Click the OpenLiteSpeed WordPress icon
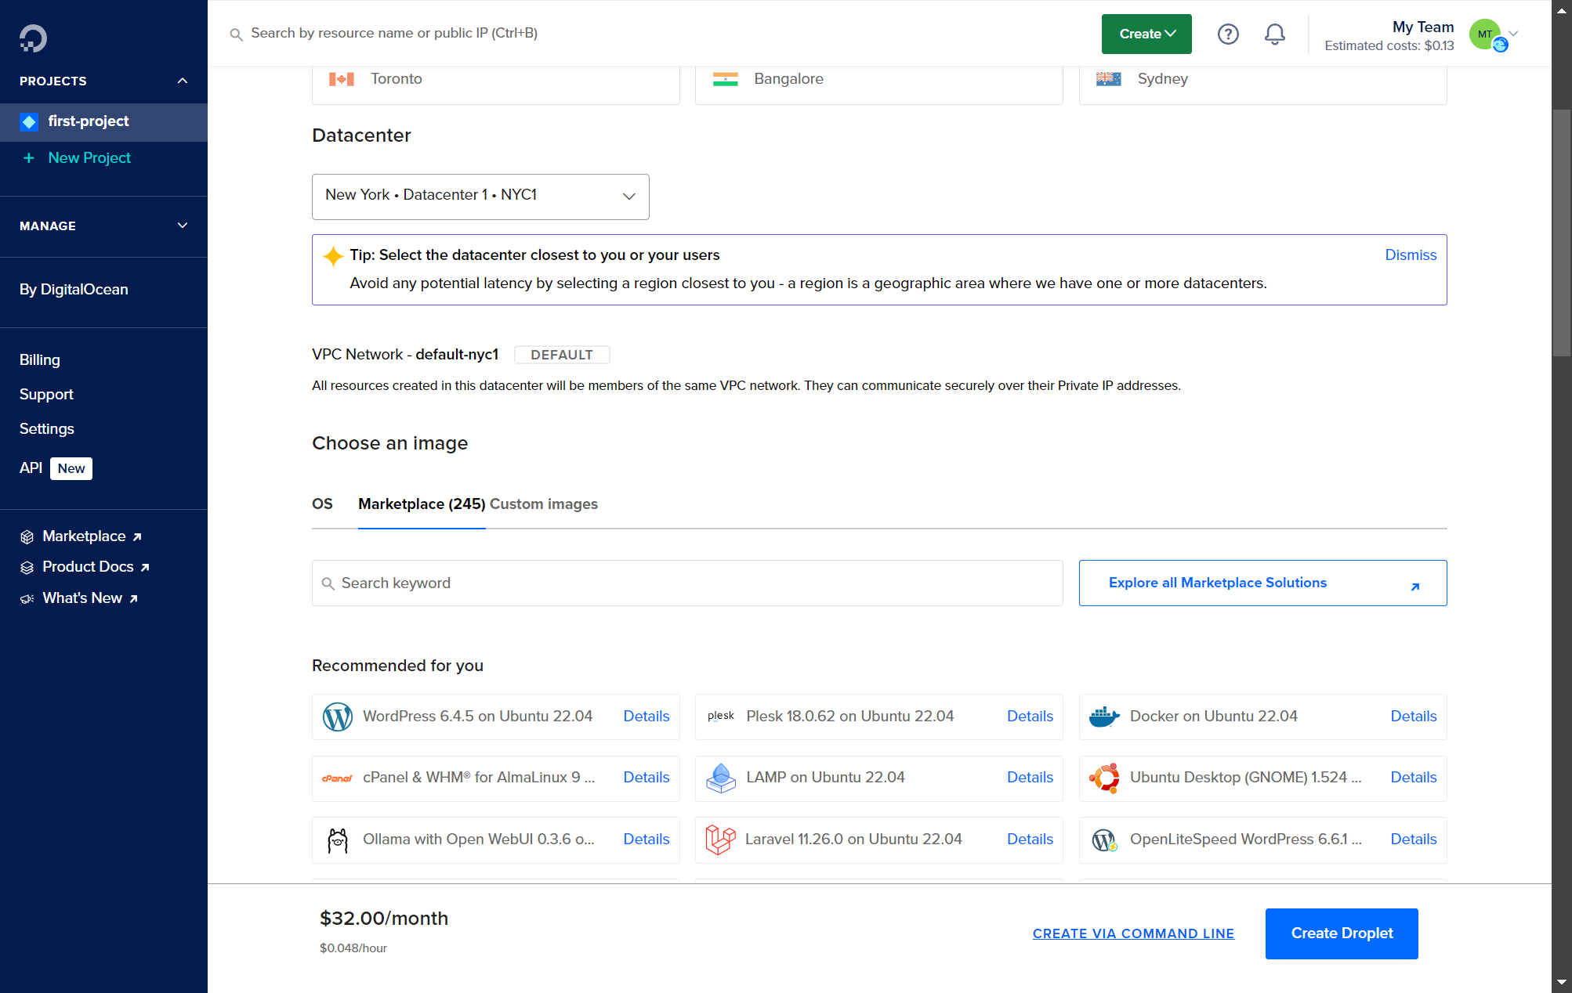 [x=1104, y=840]
